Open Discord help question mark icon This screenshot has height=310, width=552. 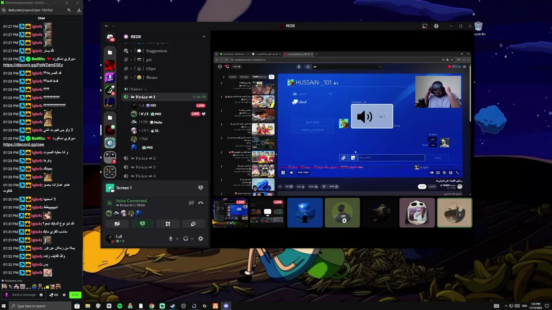436,26
